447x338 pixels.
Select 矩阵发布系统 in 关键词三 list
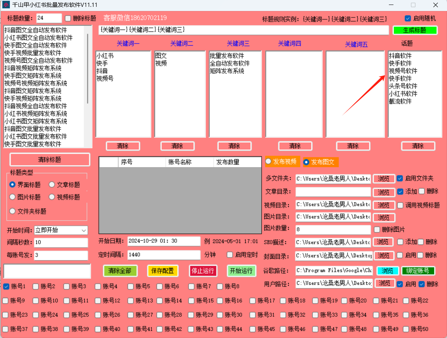pos(227,71)
